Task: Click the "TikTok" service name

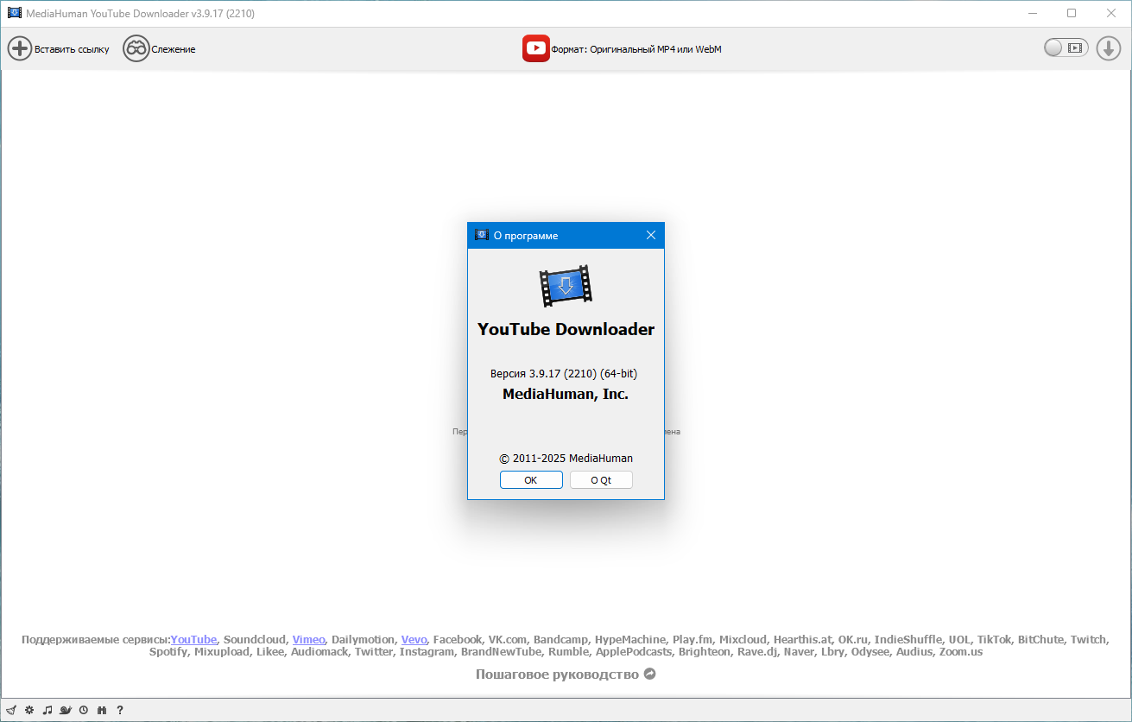Action: (994, 639)
